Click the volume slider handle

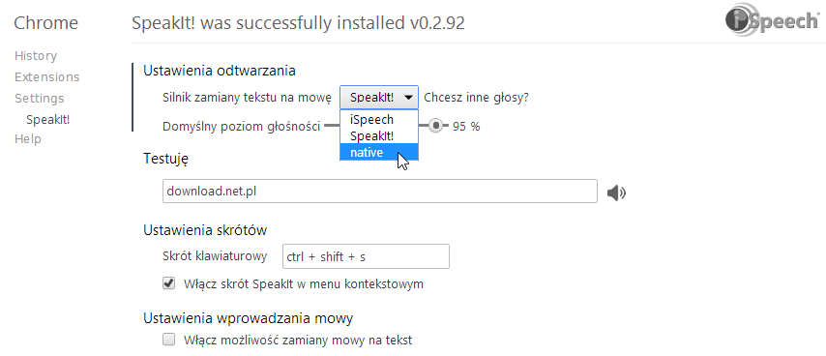coord(435,126)
